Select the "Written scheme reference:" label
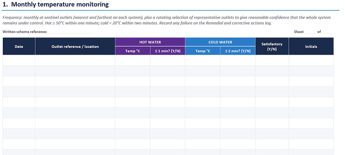Screen dimensions: 345x155 [x=25, y=32]
